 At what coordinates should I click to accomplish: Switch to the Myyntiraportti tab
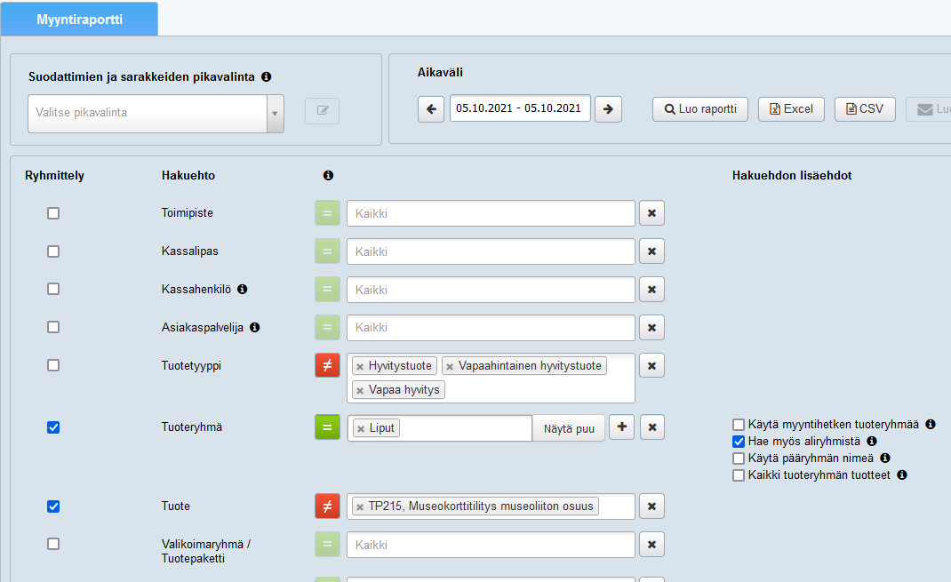pyautogui.click(x=80, y=19)
